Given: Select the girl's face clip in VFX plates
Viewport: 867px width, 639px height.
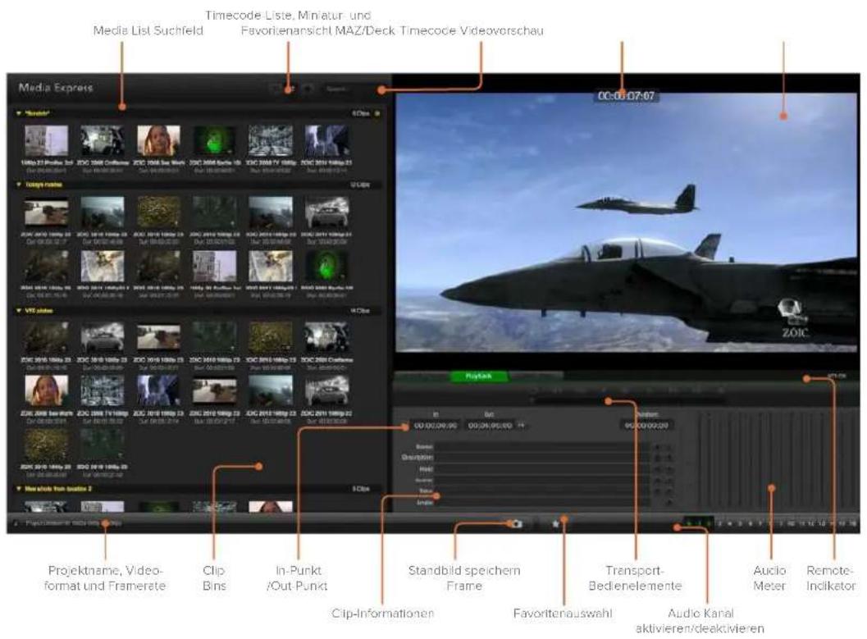Looking at the screenshot, I should [47, 390].
